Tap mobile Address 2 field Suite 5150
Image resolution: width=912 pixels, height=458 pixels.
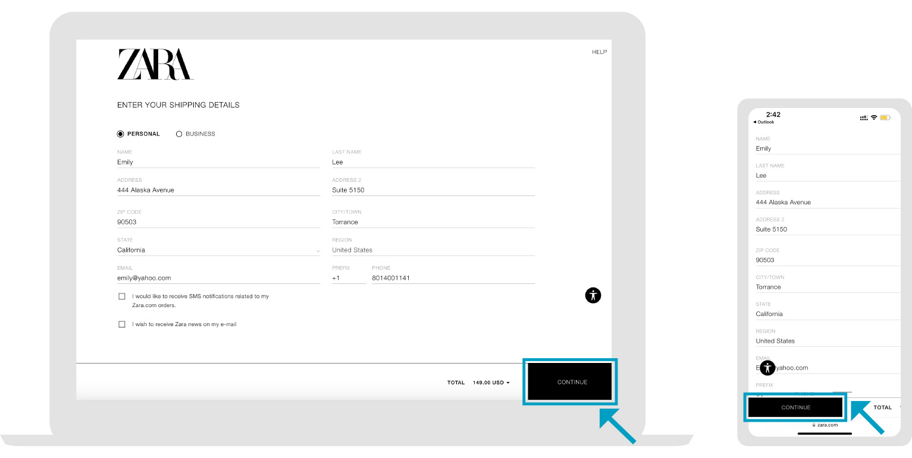828,229
